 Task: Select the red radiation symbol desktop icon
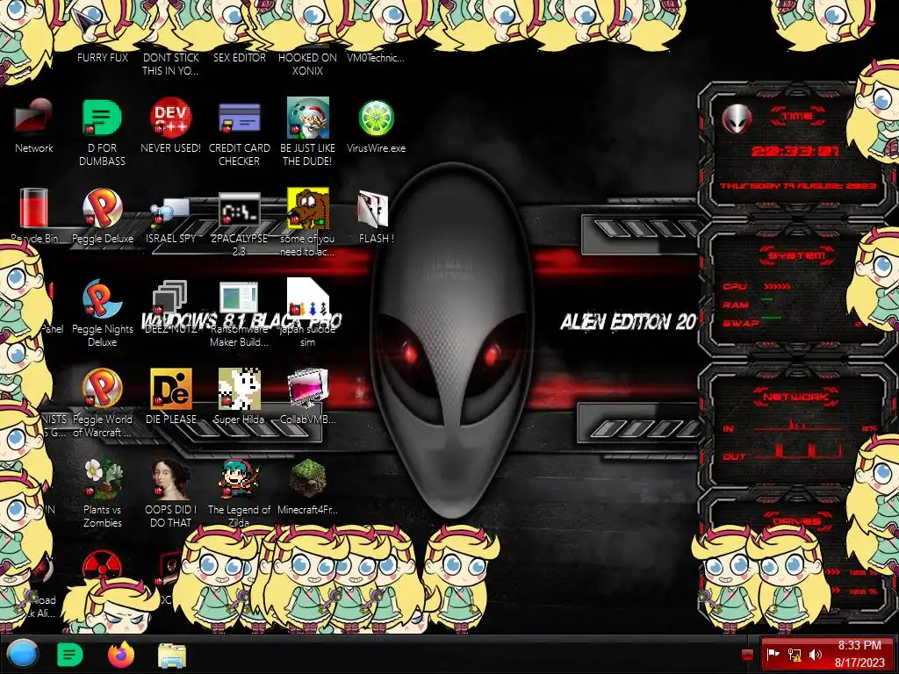pos(102,564)
